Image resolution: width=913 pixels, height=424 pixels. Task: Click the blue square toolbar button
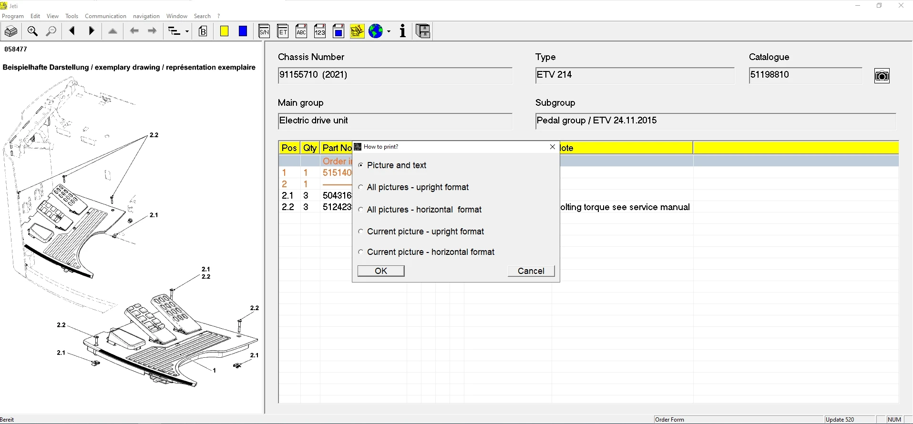pos(243,31)
